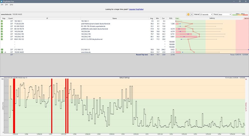Click the IP column header
This screenshot has width=249, height=136.
click(47, 18)
